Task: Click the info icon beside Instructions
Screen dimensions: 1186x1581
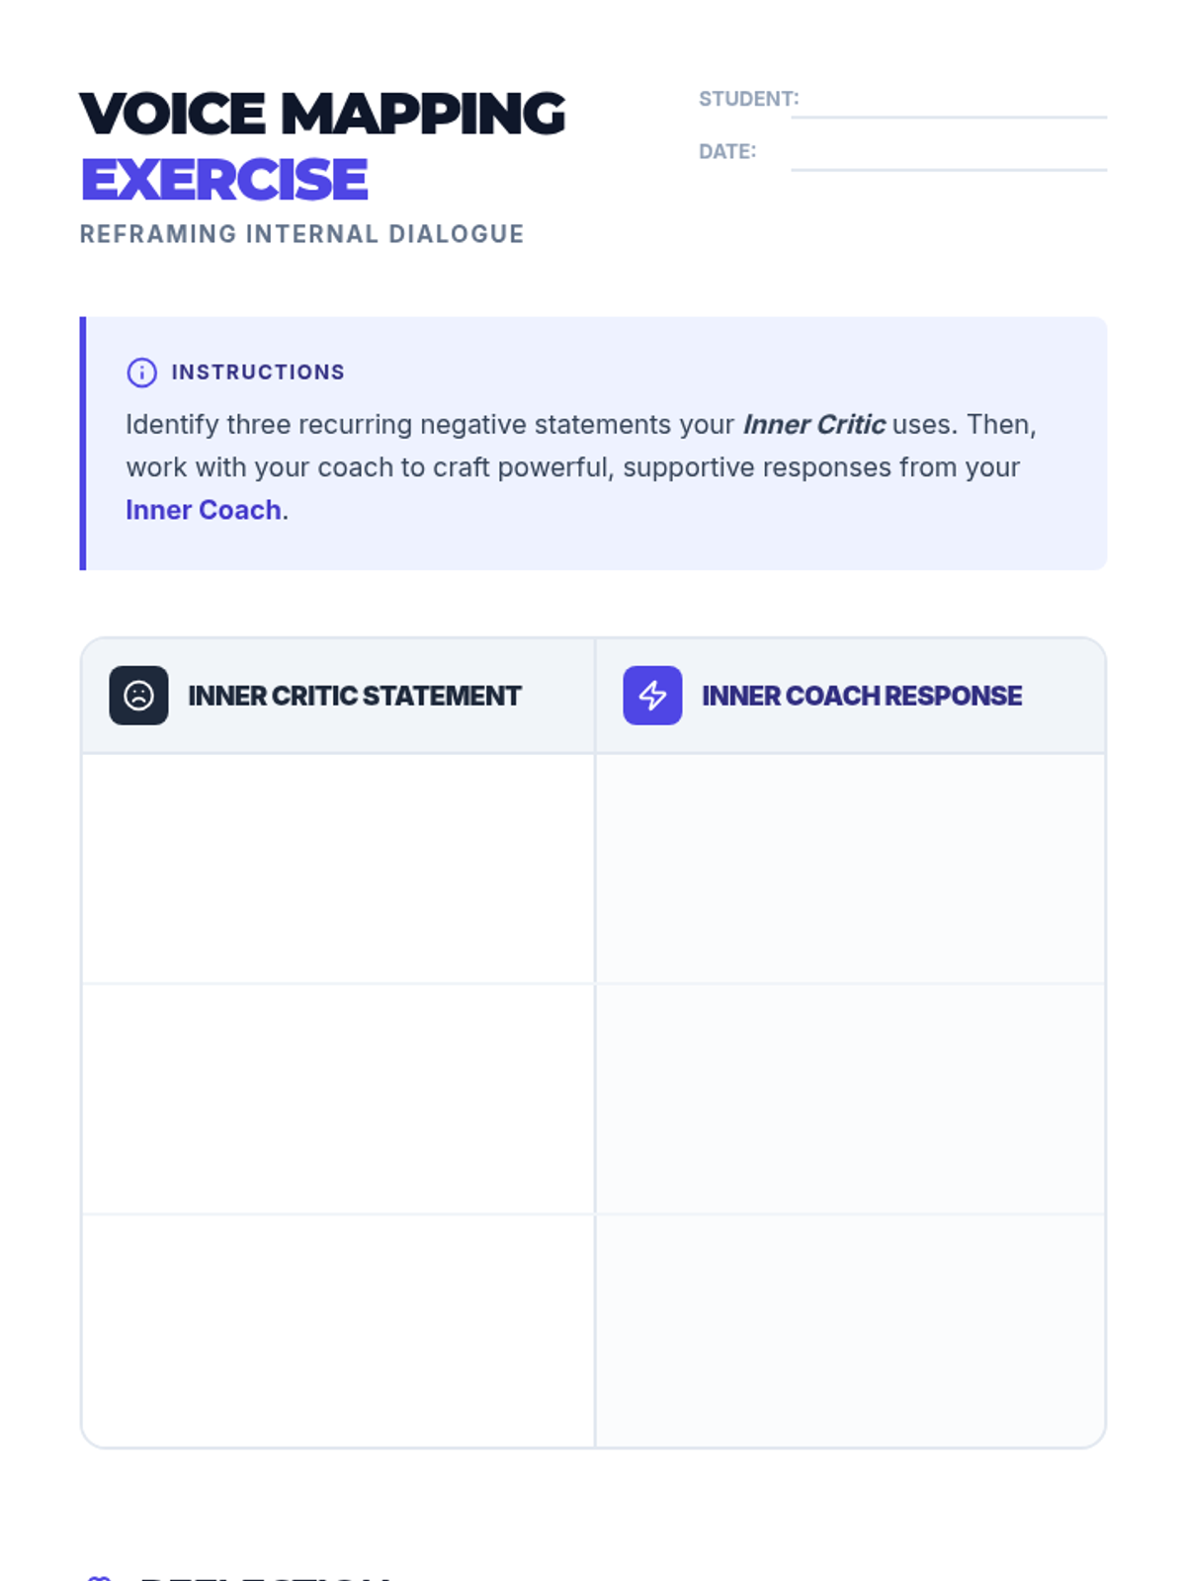Action: (x=141, y=373)
